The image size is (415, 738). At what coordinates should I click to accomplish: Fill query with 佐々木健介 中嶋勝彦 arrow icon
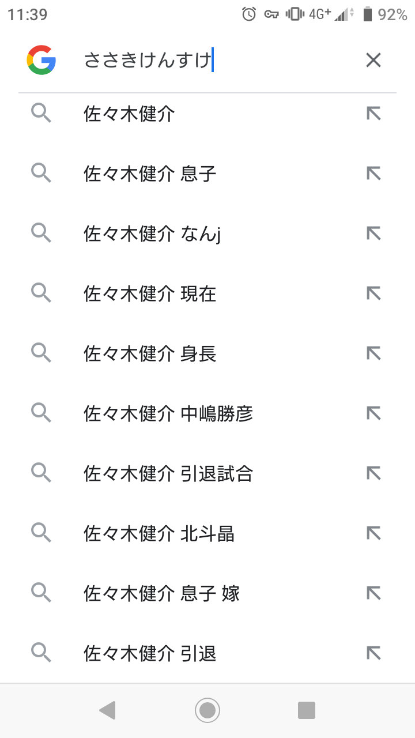coord(373,413)
